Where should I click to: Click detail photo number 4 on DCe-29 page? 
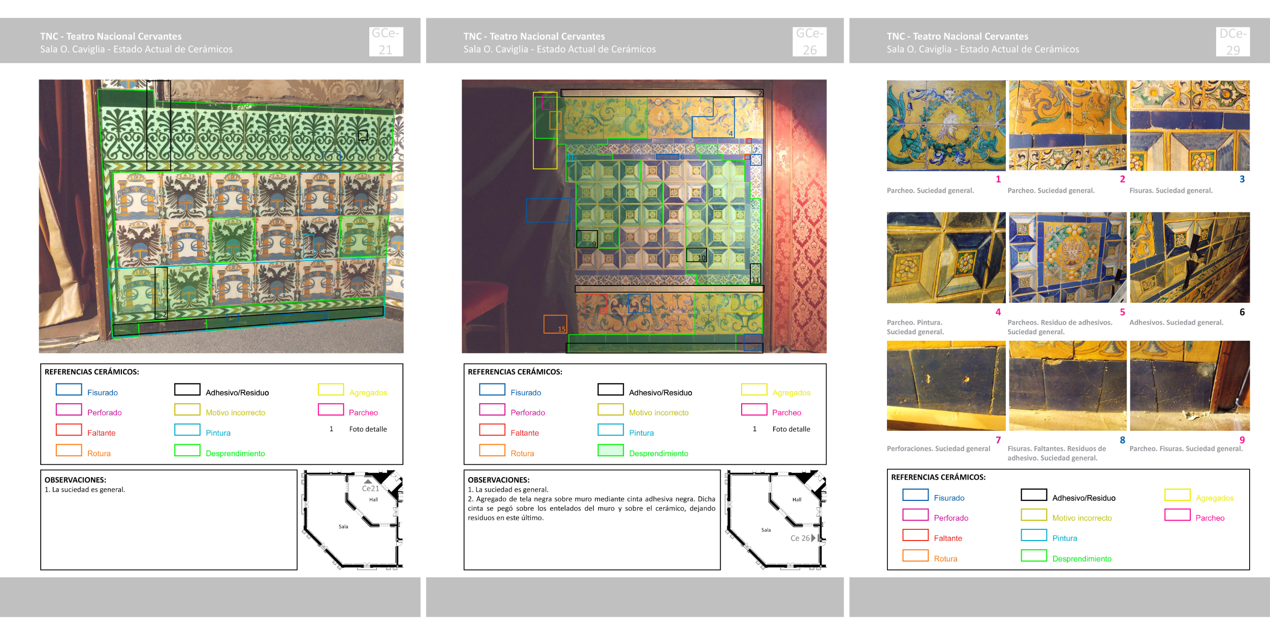point(946,258)
